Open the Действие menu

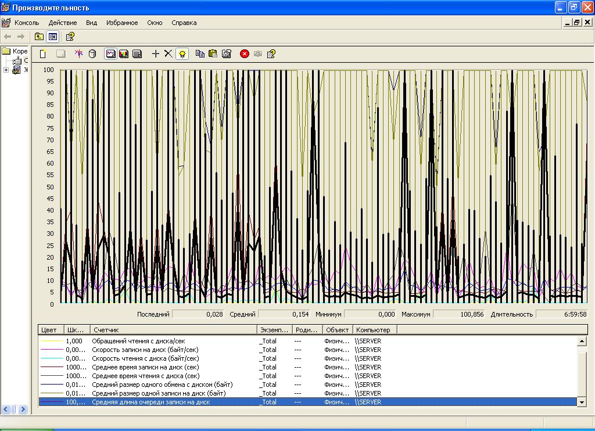(62, 23)
